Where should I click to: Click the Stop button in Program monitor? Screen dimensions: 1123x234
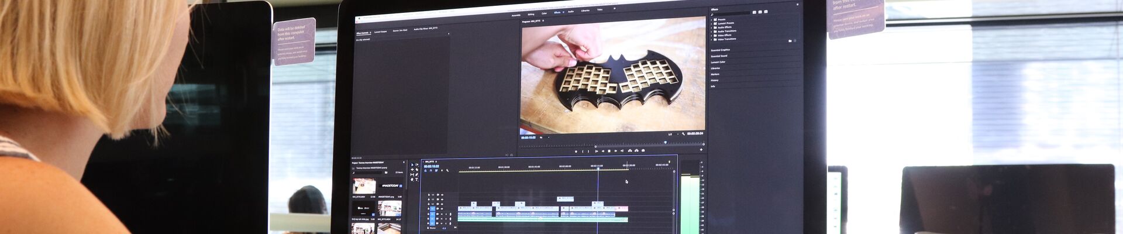coord(609,151)
